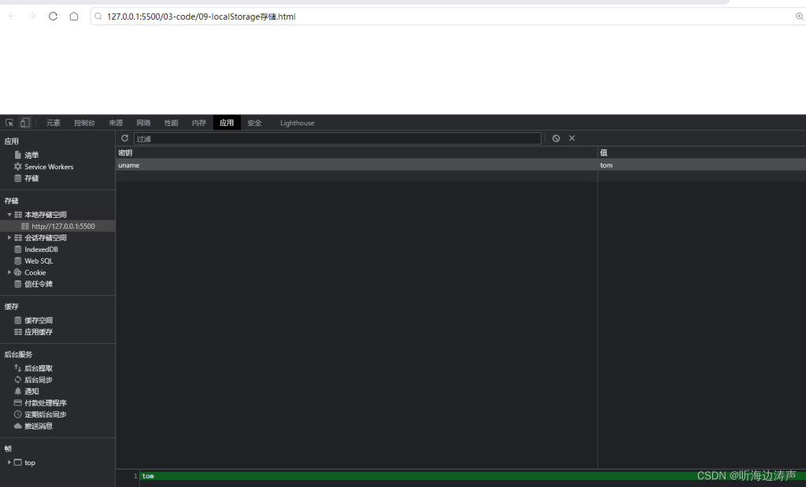
Task: Select the http://127.0.0.1:5500 storage entry
Action: pyautogui.click(x=61, y=225)
